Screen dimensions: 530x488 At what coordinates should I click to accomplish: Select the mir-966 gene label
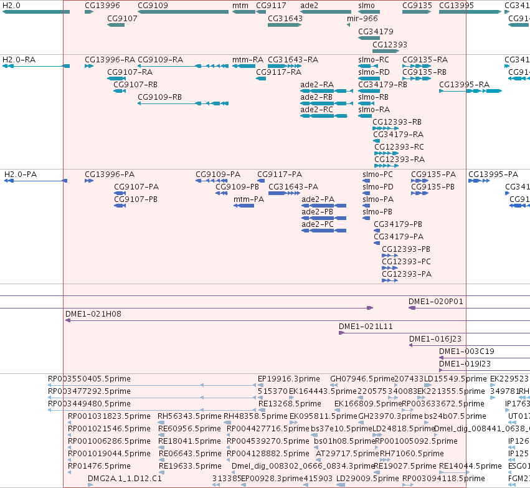click(362, 19)
